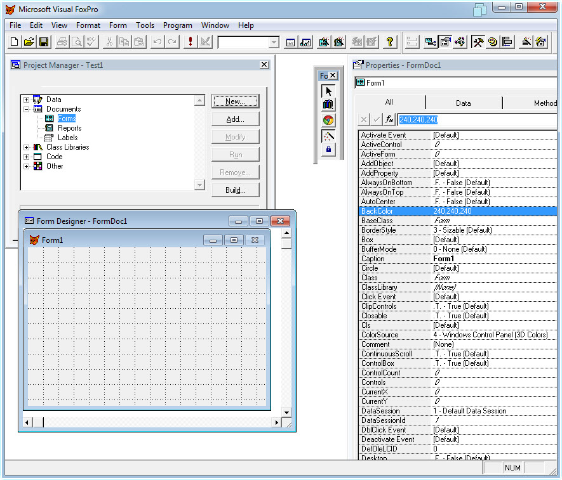Click the 240,240,240 property value field
This screenshot has height=480, width=562.
click(x=477, y=120)
